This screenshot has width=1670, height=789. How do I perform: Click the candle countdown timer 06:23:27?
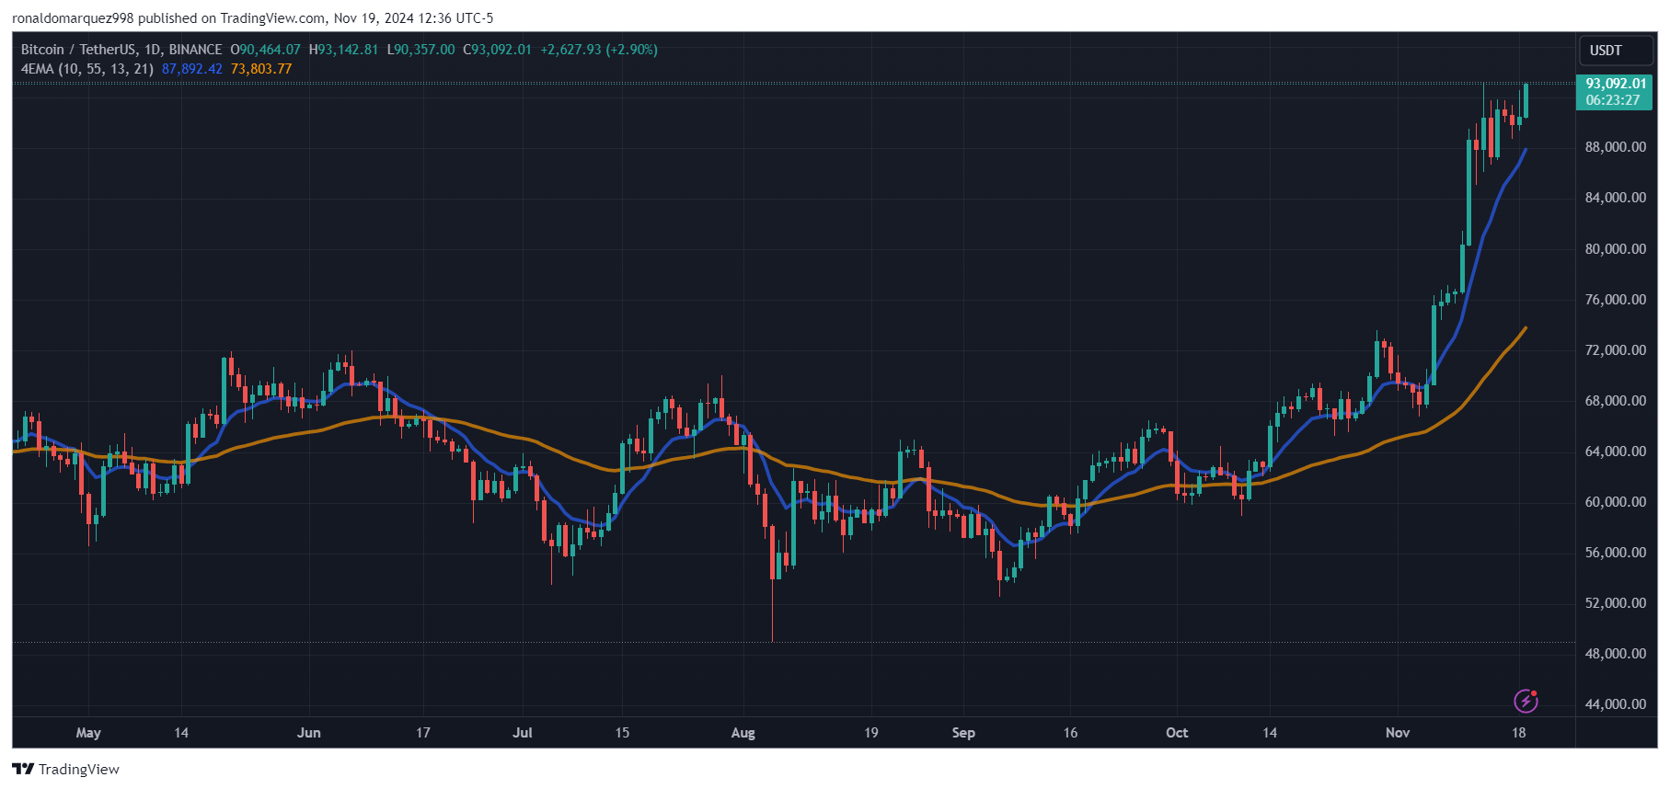[x=1612, y=100]
